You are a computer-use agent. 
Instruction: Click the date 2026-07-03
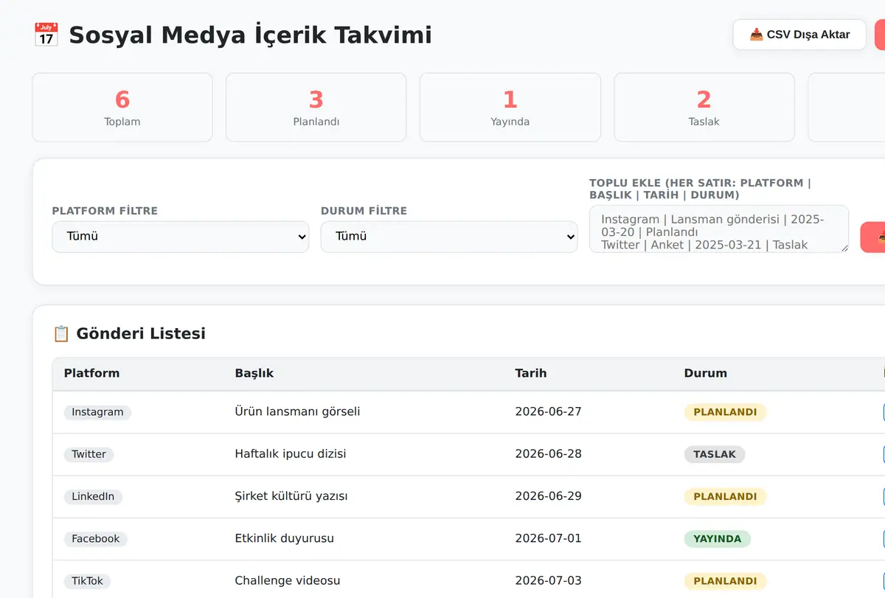549,580
